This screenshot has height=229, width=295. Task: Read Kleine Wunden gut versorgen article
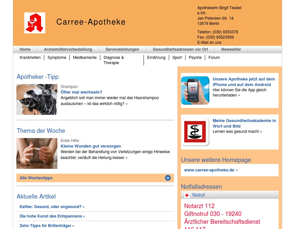91,146
